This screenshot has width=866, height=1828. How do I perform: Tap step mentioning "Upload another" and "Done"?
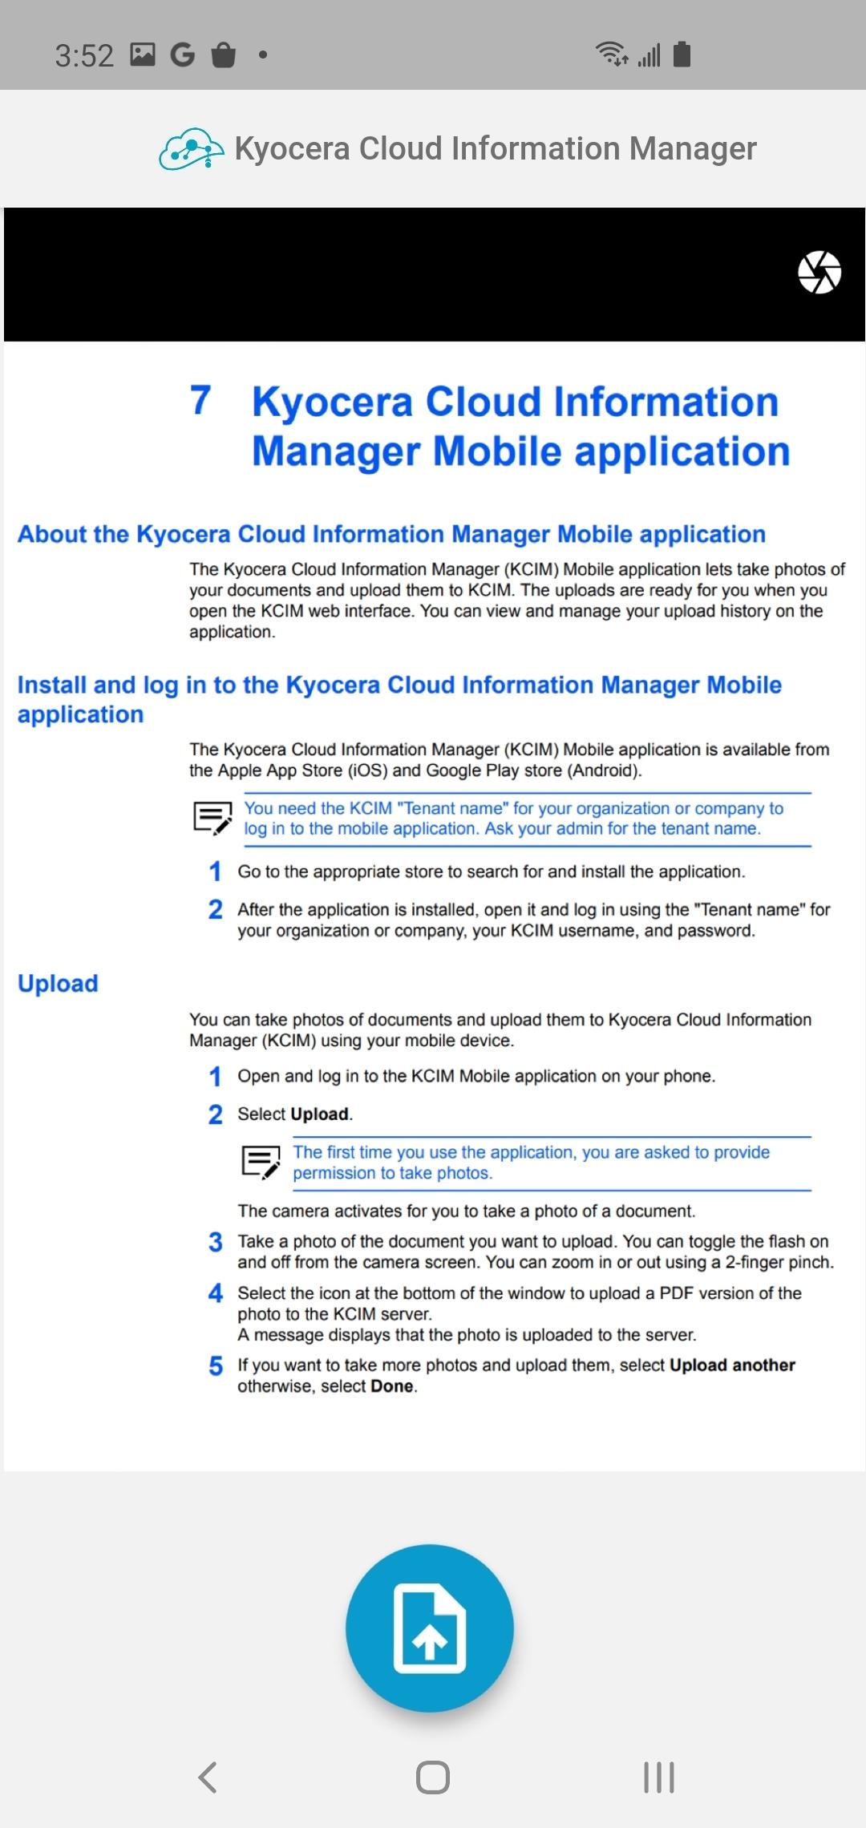point(516,1375)
